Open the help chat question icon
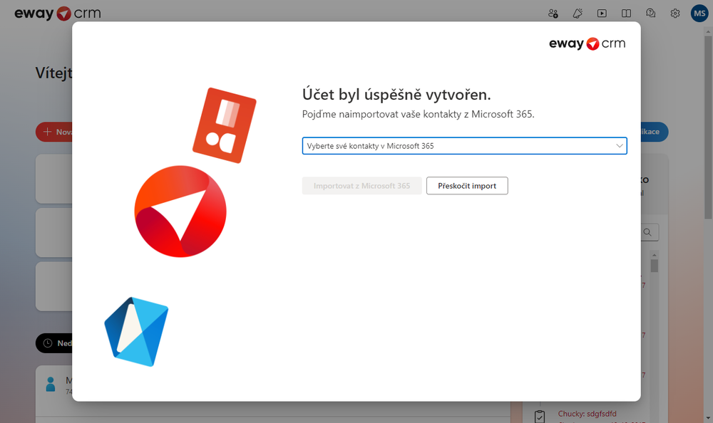 (x=651, y=14)
